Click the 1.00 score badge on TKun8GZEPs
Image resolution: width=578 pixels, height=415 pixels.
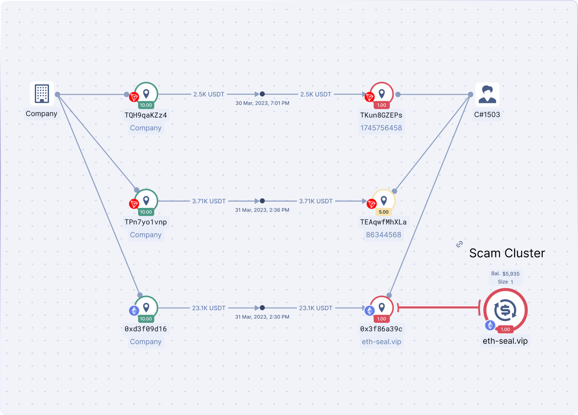[x=382, y=105]
